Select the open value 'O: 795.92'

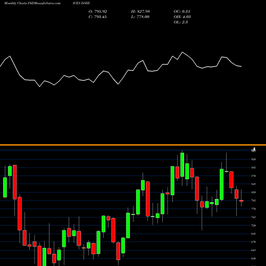tap(98, 12)
